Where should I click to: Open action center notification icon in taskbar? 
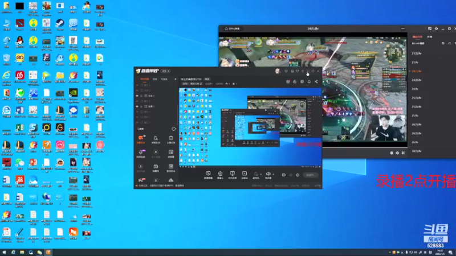click(450, 253)
